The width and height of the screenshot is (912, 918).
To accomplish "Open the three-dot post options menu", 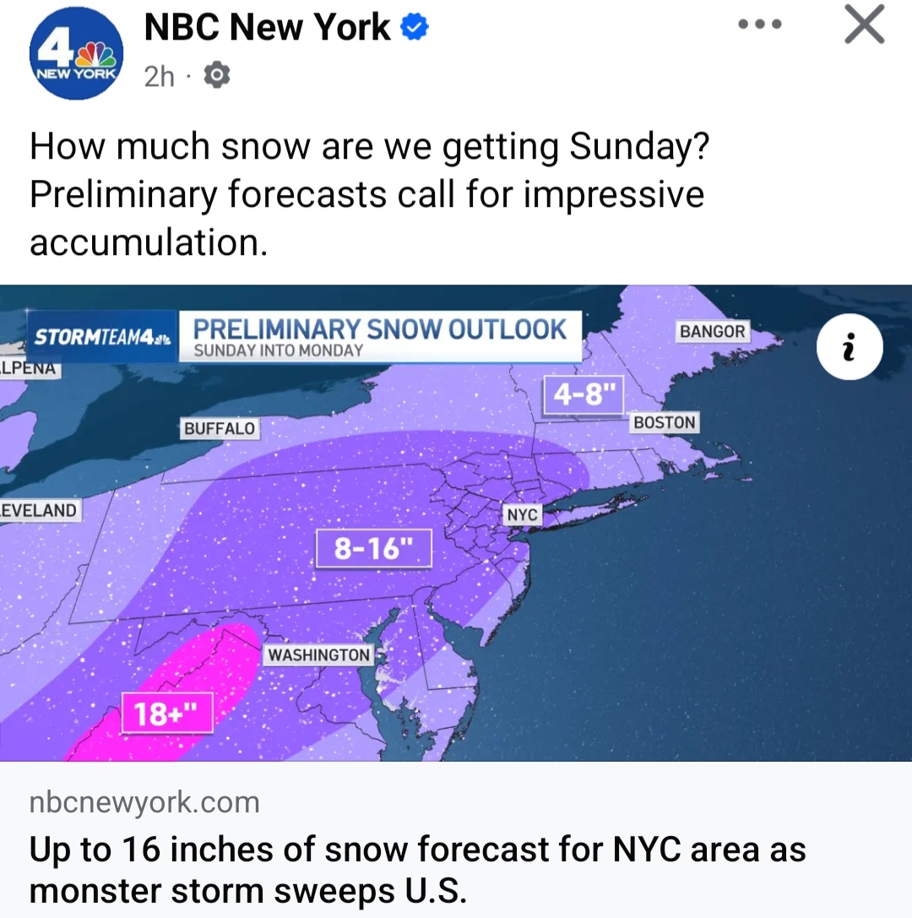I will pyautogui.click(x=759, y=25).
